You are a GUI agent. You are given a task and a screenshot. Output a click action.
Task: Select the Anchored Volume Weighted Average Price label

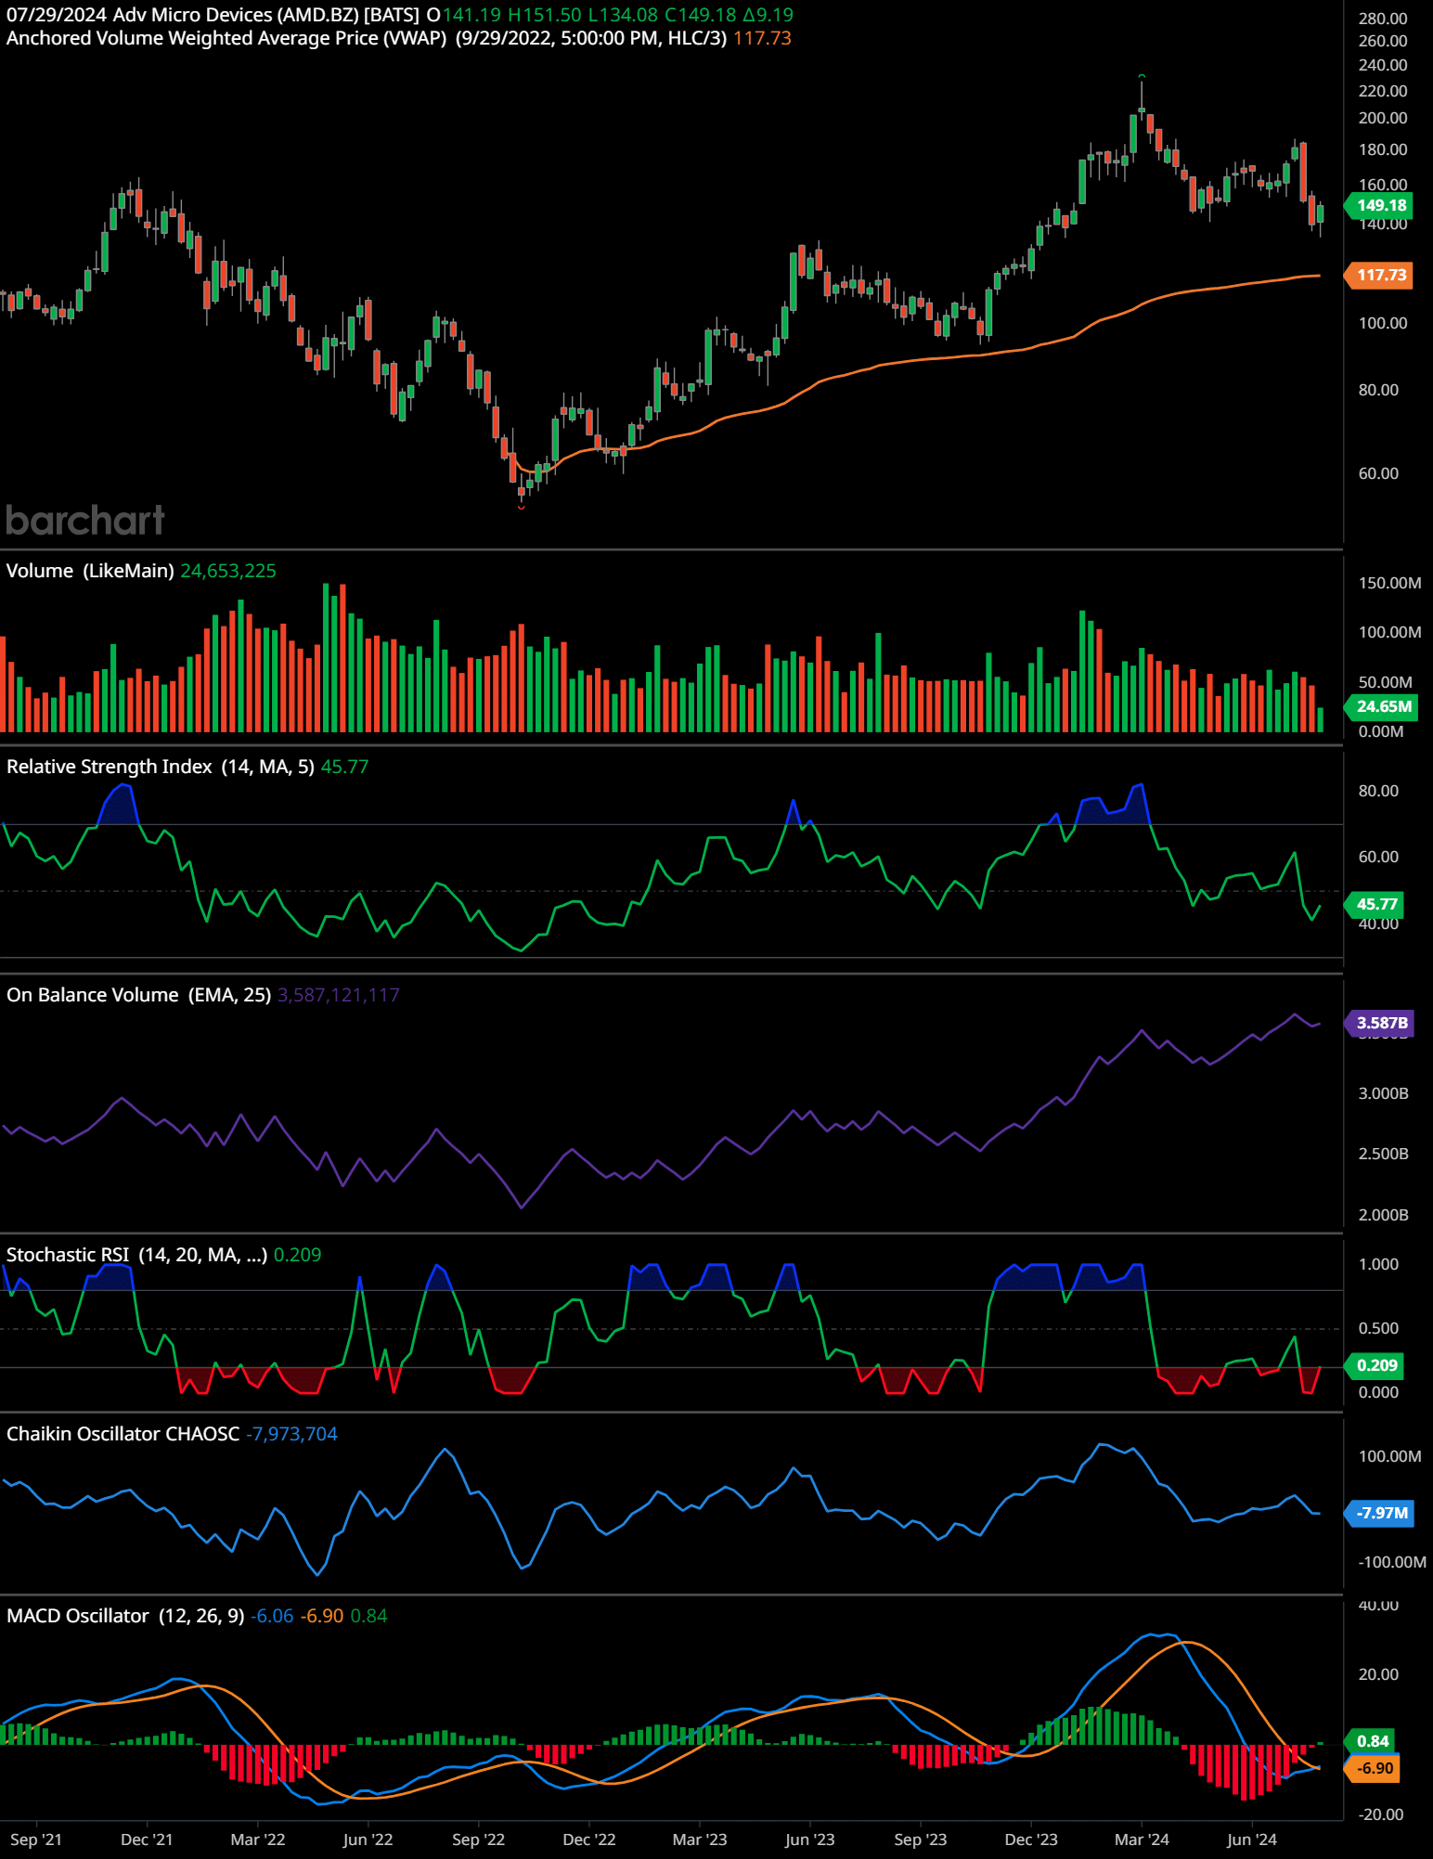[226, 38]
